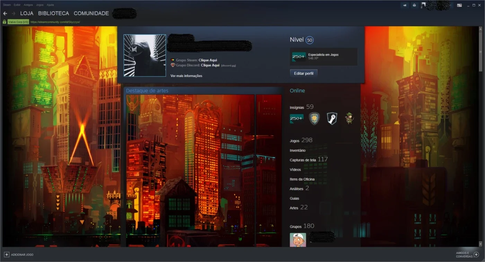
Task: Open AMIGOS E CONVERSAS panel
Action: click(467, 254)
